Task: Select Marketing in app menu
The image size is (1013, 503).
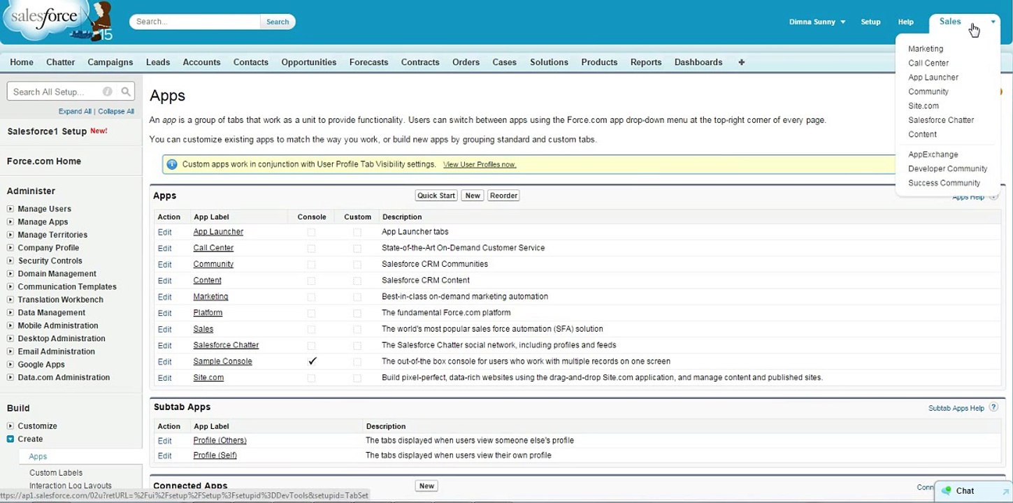Action: pos(926,49)
